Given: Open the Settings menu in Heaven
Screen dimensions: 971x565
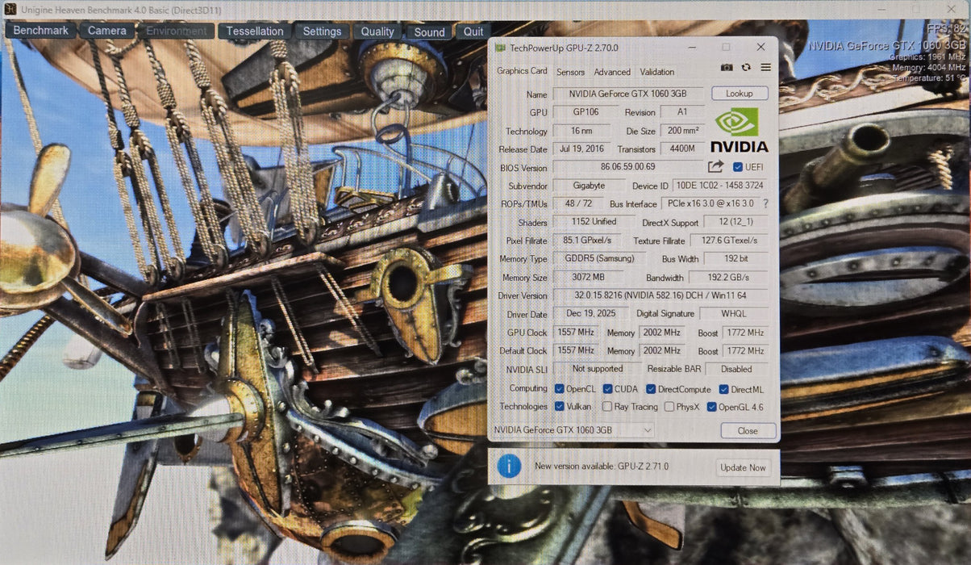Looking at the screenshot, I should pos(323,31).
